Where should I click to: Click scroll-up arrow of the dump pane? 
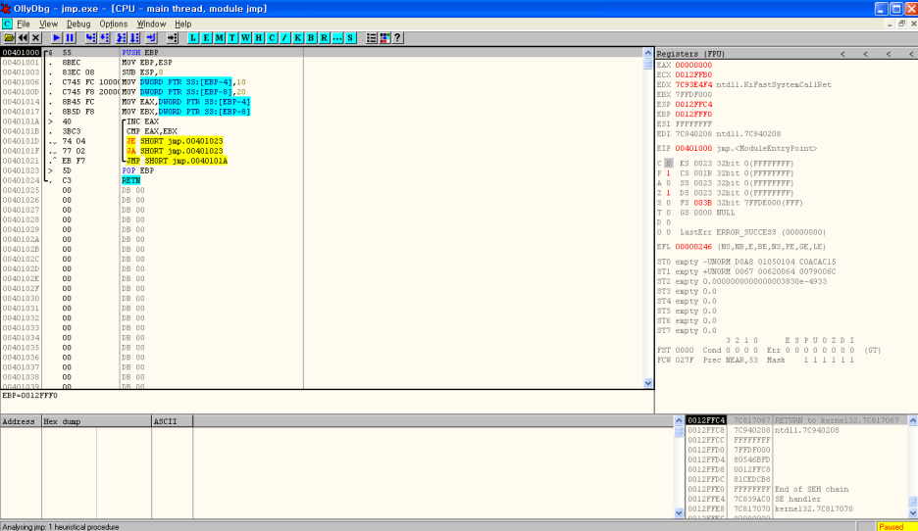679,420
